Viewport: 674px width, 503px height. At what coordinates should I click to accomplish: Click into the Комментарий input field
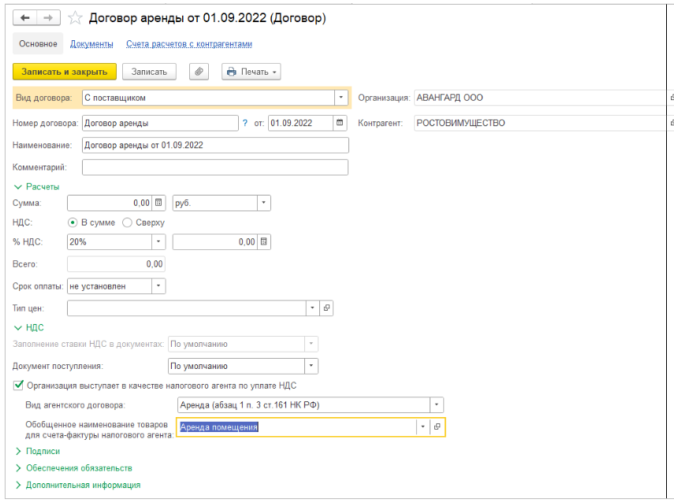214,167
